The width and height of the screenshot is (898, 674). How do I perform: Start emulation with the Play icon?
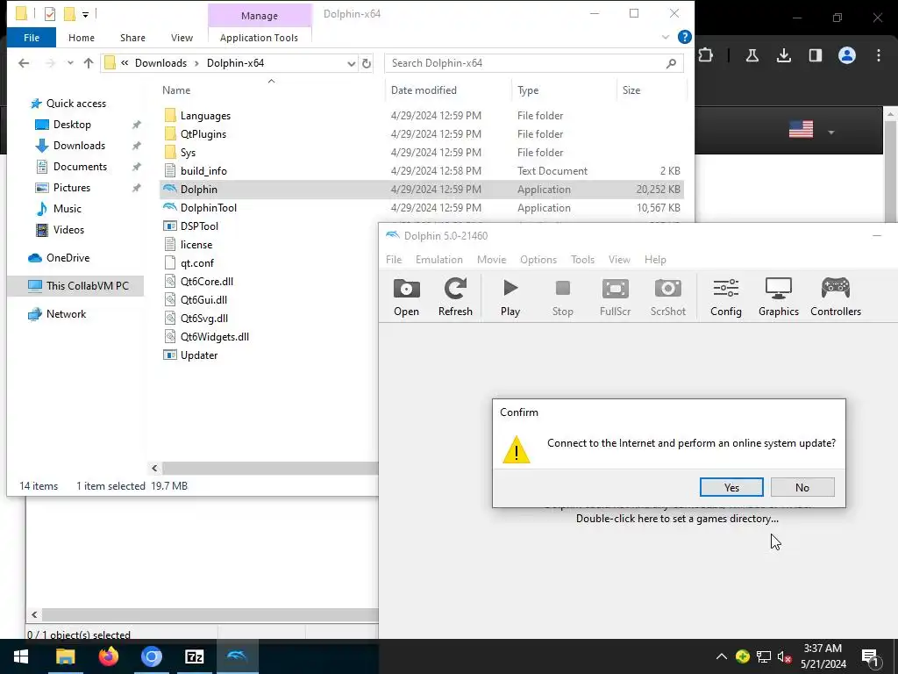(510, 297)
